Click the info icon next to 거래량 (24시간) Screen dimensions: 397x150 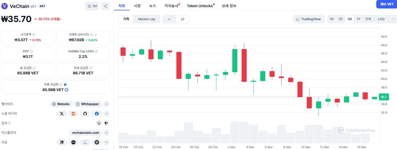click(92, 35)
